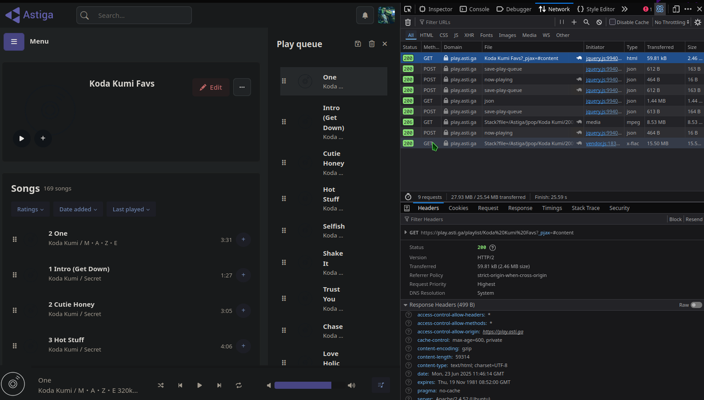704x400 pixels.
Task: Switch to the Inspector devtools tab
Action: click(x=436, y=9)
